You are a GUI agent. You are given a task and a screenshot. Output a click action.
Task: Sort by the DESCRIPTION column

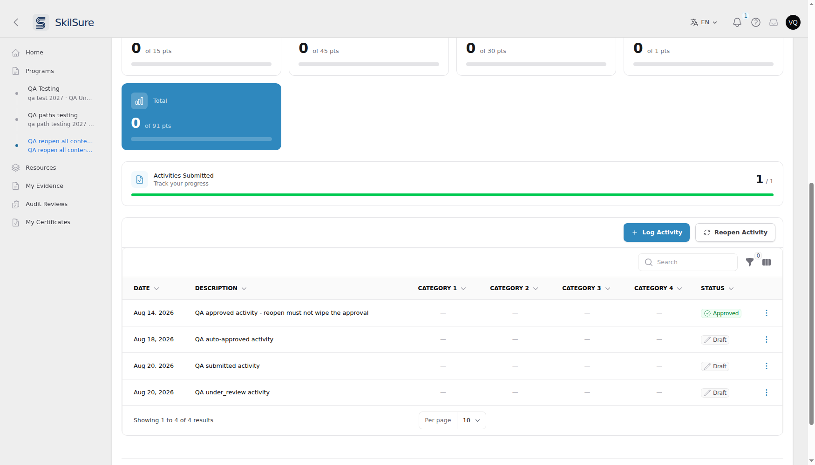(x=221, y=288)
